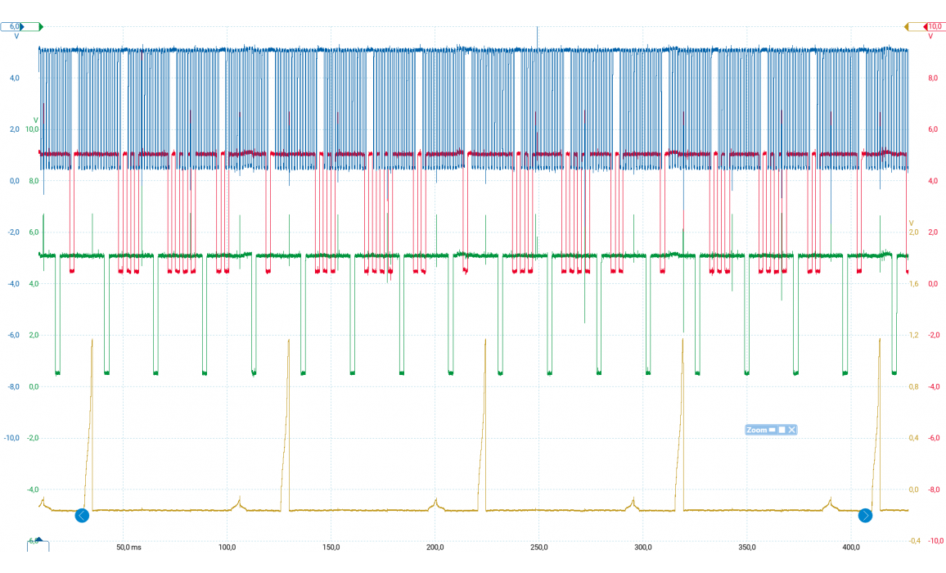The image size is (946, 573).
Task: Click the Zoom overlay title label
Action: coord(756,430)
